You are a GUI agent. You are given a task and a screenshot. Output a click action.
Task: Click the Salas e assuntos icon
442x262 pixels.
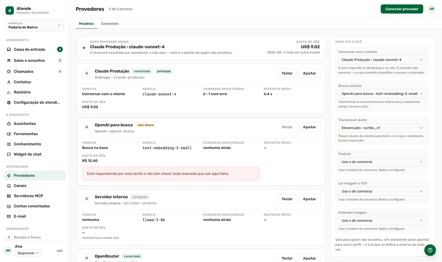(x=9, y=60)
